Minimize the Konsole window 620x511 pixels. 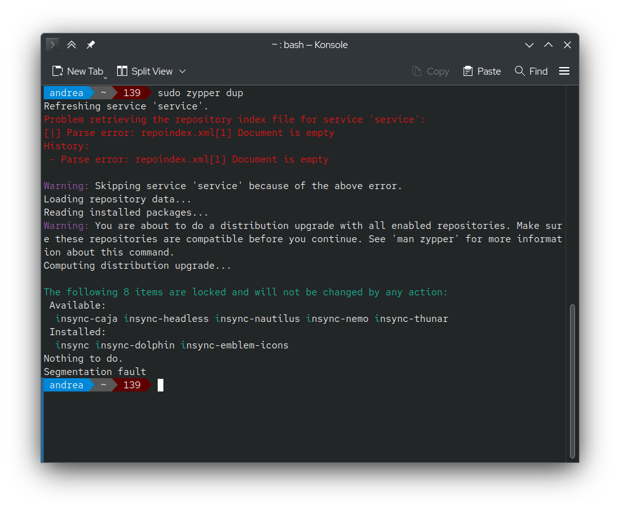[x=529, y=45]
